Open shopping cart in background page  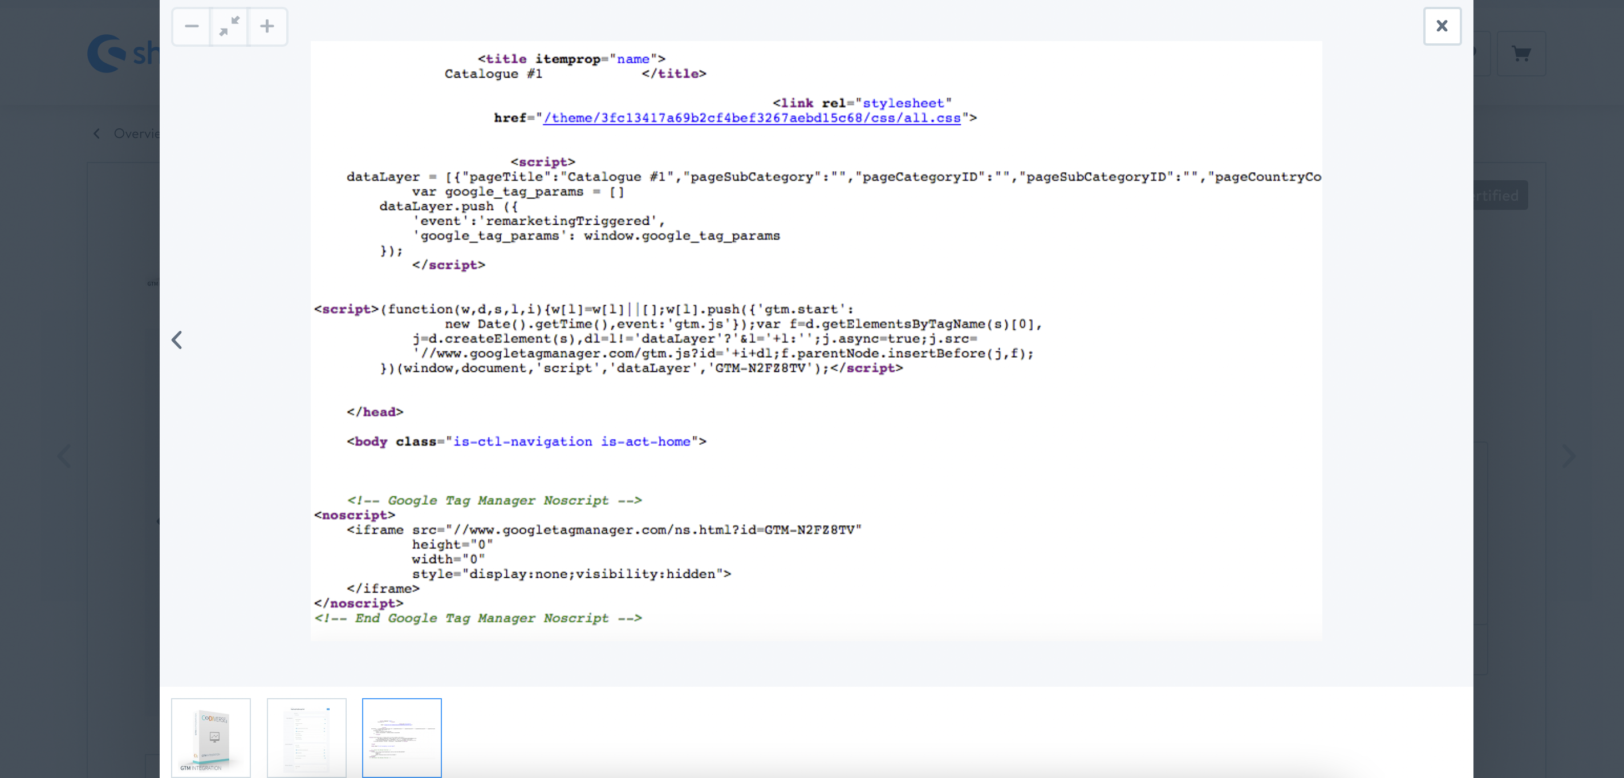coord(1521,54)
